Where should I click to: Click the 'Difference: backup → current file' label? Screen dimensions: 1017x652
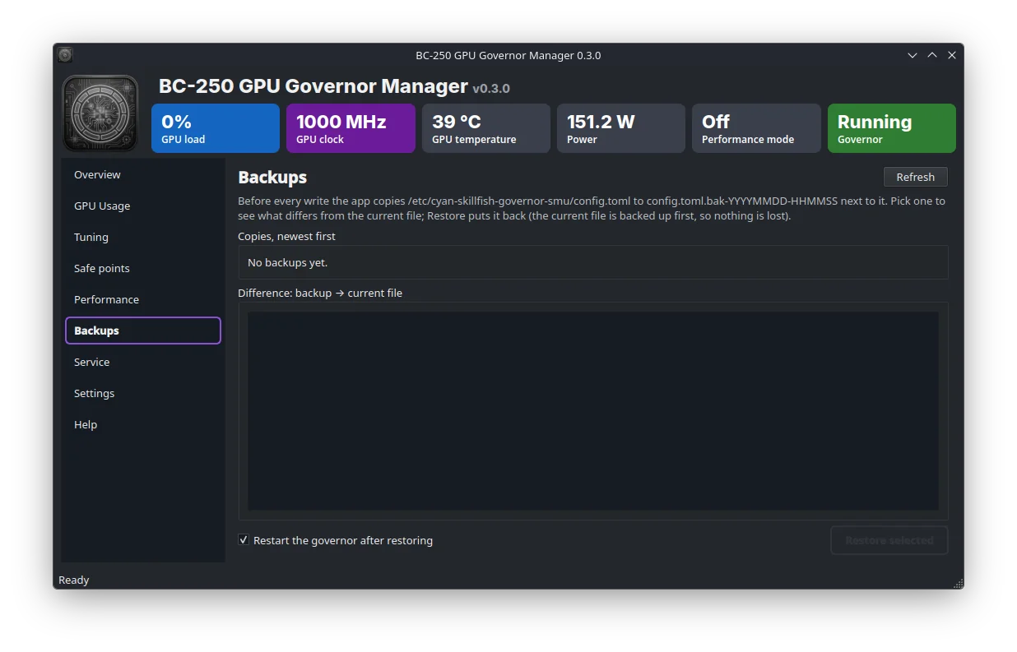coord(320,293)
